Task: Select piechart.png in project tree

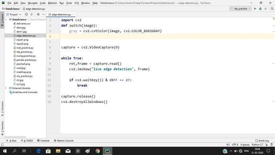Action: 23,64
